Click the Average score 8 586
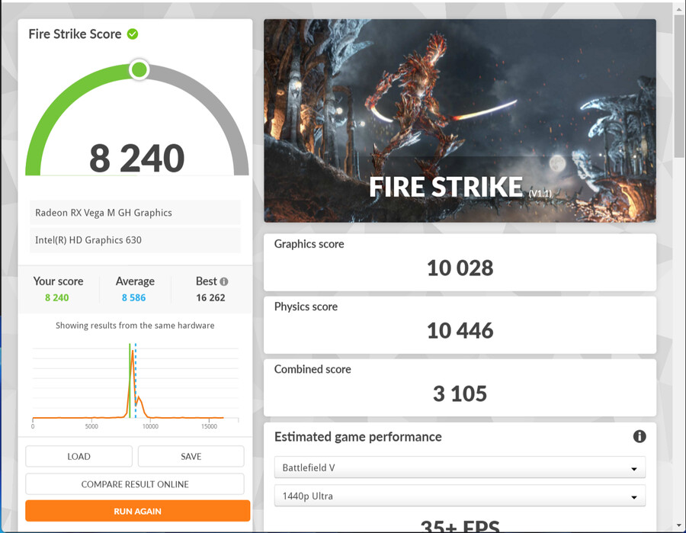 click(x=134, y=297)
